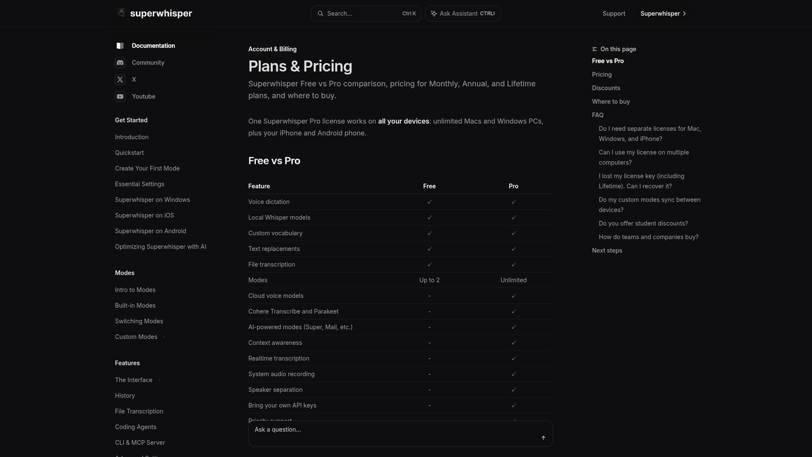This screenshot has height=457, width=812.
Task: Open 'Do my custom modes sync' FAQ link
Action: pos(649,205)
